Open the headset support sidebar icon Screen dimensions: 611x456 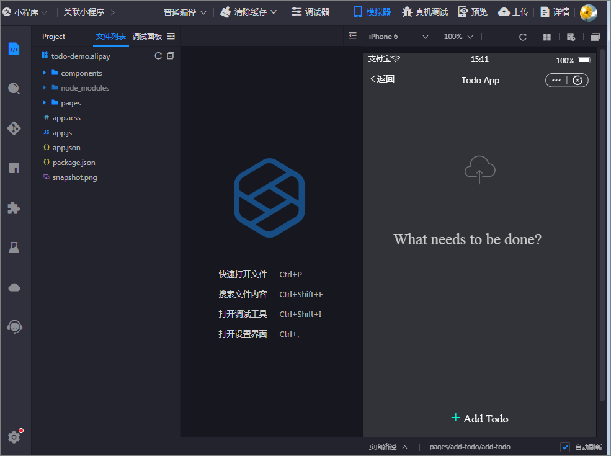point(14,326)
